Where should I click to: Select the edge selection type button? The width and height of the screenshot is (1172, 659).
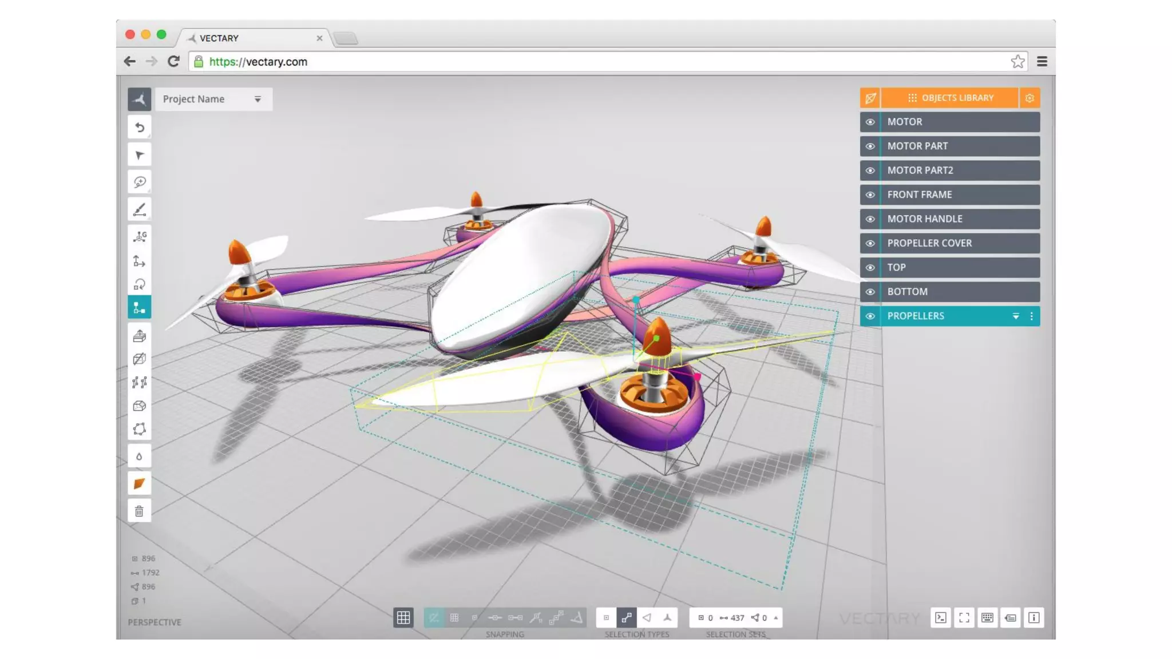point(627,618)
